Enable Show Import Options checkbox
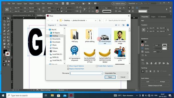 68,66
